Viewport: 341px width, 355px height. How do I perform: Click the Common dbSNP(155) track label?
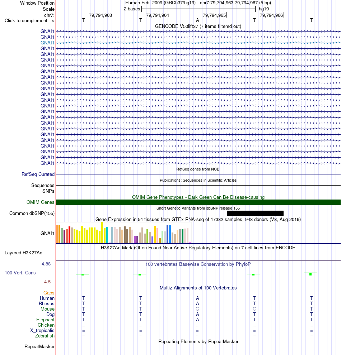(x=32, y=213)
